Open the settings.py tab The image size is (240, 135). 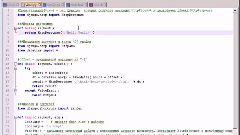53,5
